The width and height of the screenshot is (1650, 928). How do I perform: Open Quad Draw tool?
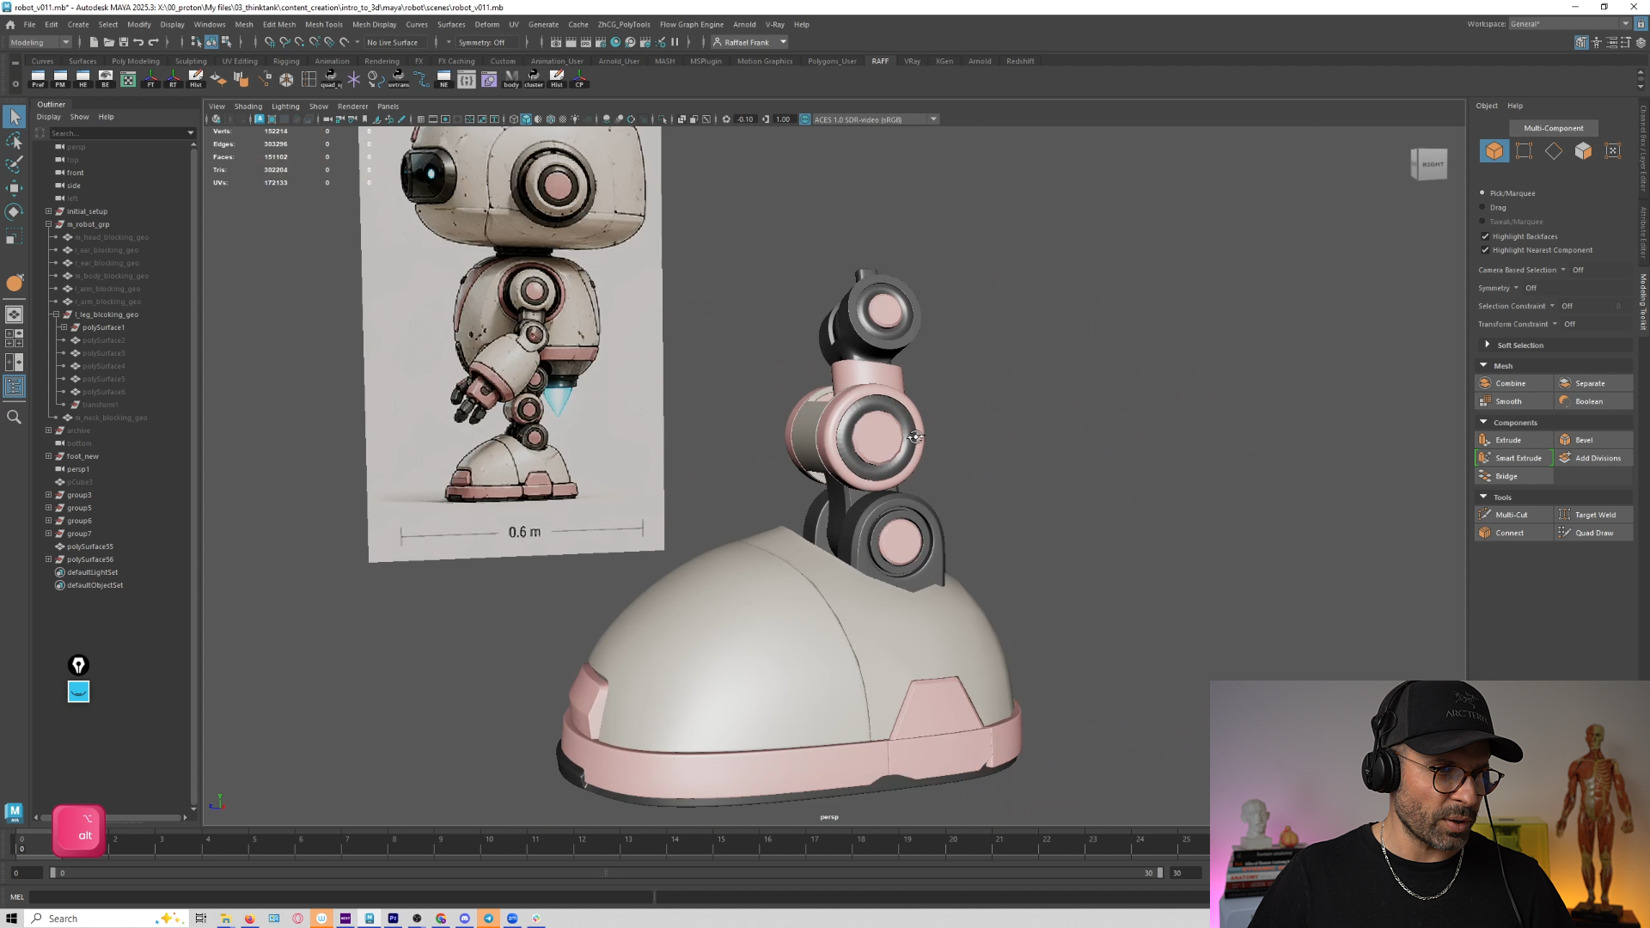click(x=1594, y=533)
